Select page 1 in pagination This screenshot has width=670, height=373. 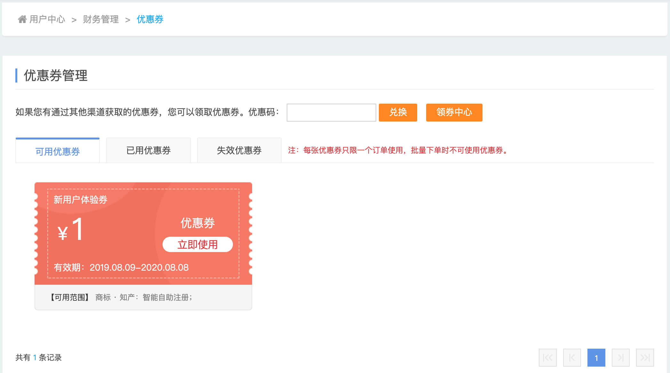click(x=596, y=358)
